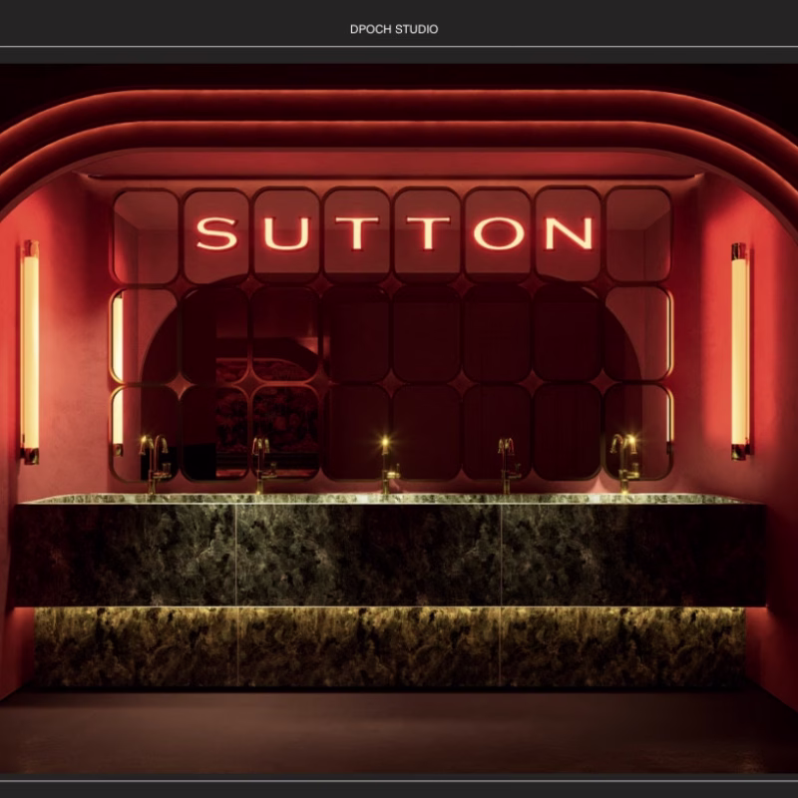The height and width of the screenshot is (798, 798).
Task: Click the DPOCH STUDIO title text
Action: point(394,29)
